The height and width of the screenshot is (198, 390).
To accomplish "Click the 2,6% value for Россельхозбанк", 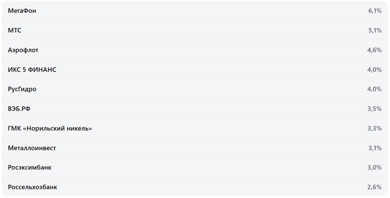I will [374, 187].
